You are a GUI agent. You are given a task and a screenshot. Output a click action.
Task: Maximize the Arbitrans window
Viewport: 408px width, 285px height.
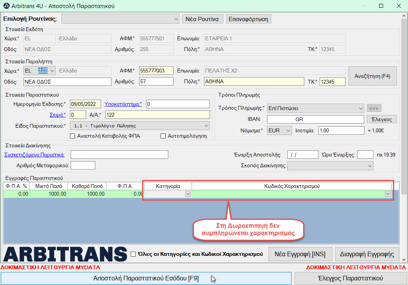(381, 6)
